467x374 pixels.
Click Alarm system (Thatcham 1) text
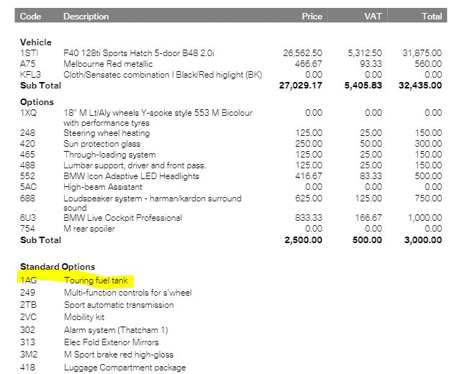pyautogui.click(x=116, y=330)
